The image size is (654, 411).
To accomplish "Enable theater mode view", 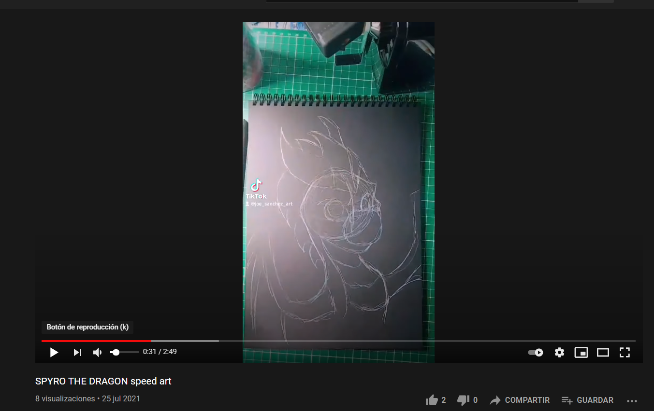I will click(x=603, y=353).
